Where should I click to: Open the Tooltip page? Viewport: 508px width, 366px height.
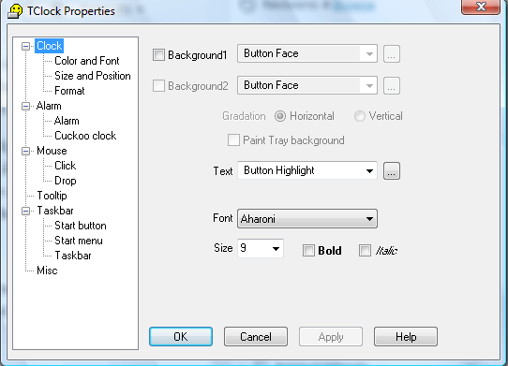[x=52, y=196]
